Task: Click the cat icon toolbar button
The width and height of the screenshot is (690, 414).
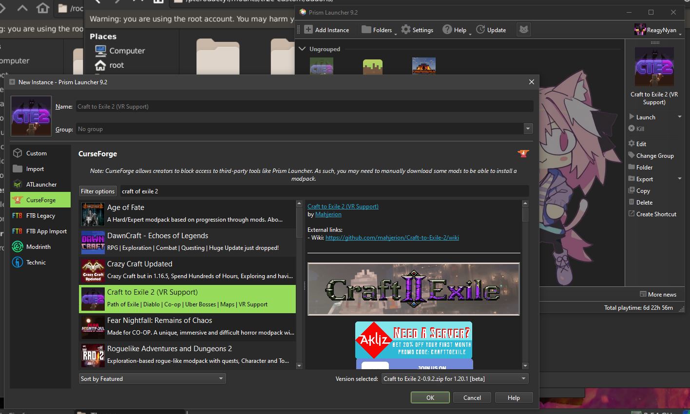Action: click(x=524, y=30)
